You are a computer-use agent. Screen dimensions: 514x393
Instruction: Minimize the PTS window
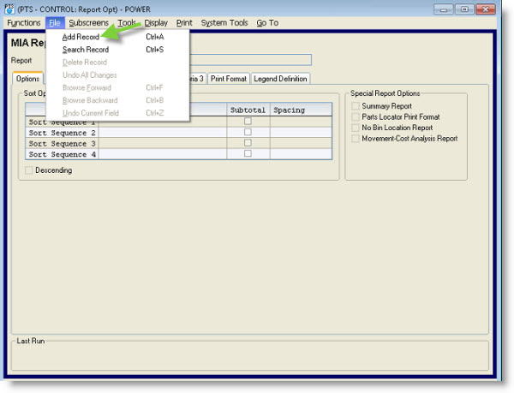tap(444, 9)
